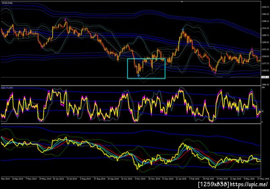This screenshot has width=270, height=189.
Task: Click the 14 Jul 2014 date label
Action: pos(72,179)
